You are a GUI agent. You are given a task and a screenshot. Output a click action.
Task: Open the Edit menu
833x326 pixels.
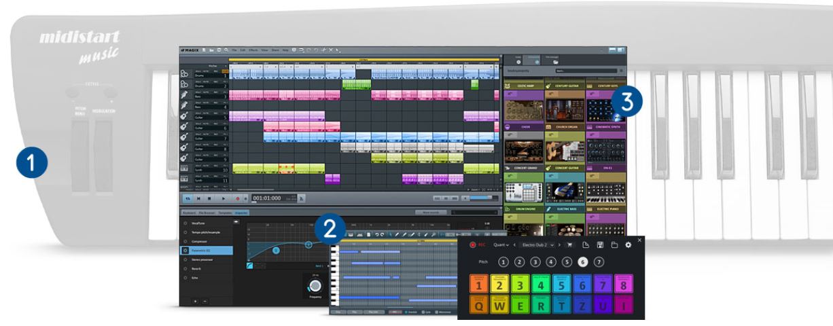[x=243, y=50]
